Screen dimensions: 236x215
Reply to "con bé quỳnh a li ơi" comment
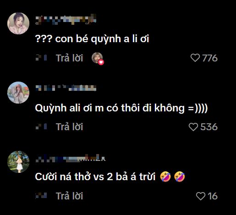(70, 58)
